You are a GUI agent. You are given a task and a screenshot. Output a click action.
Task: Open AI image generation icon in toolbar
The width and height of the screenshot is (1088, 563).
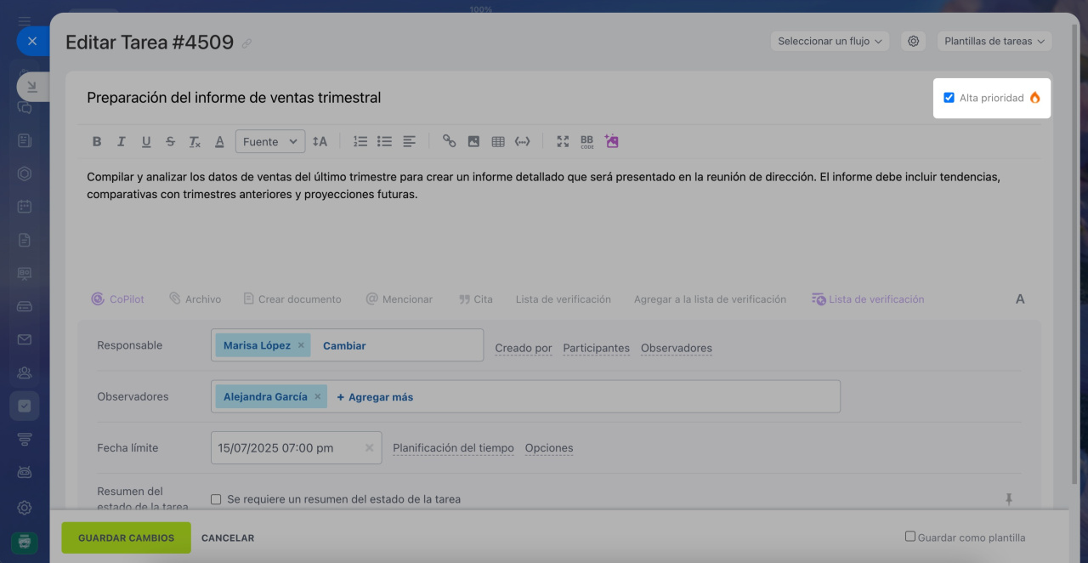click(611, 141)
